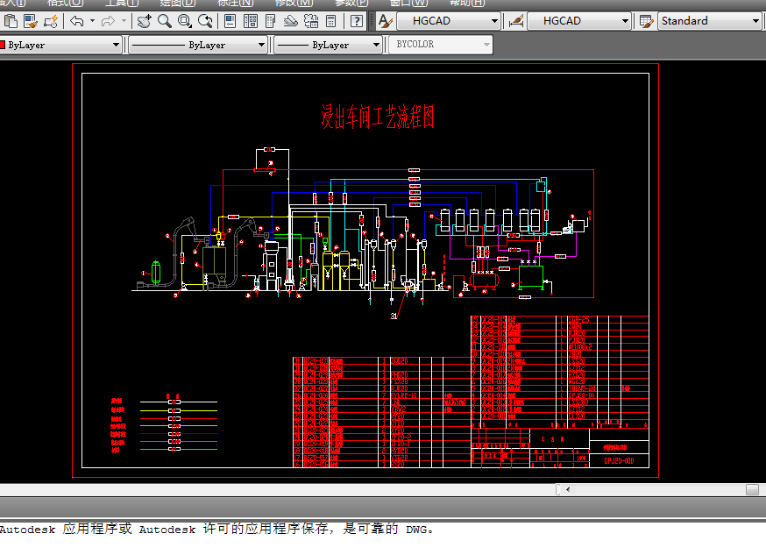Open the Dimension Style manager icon
766x555 pixels.
516,21
